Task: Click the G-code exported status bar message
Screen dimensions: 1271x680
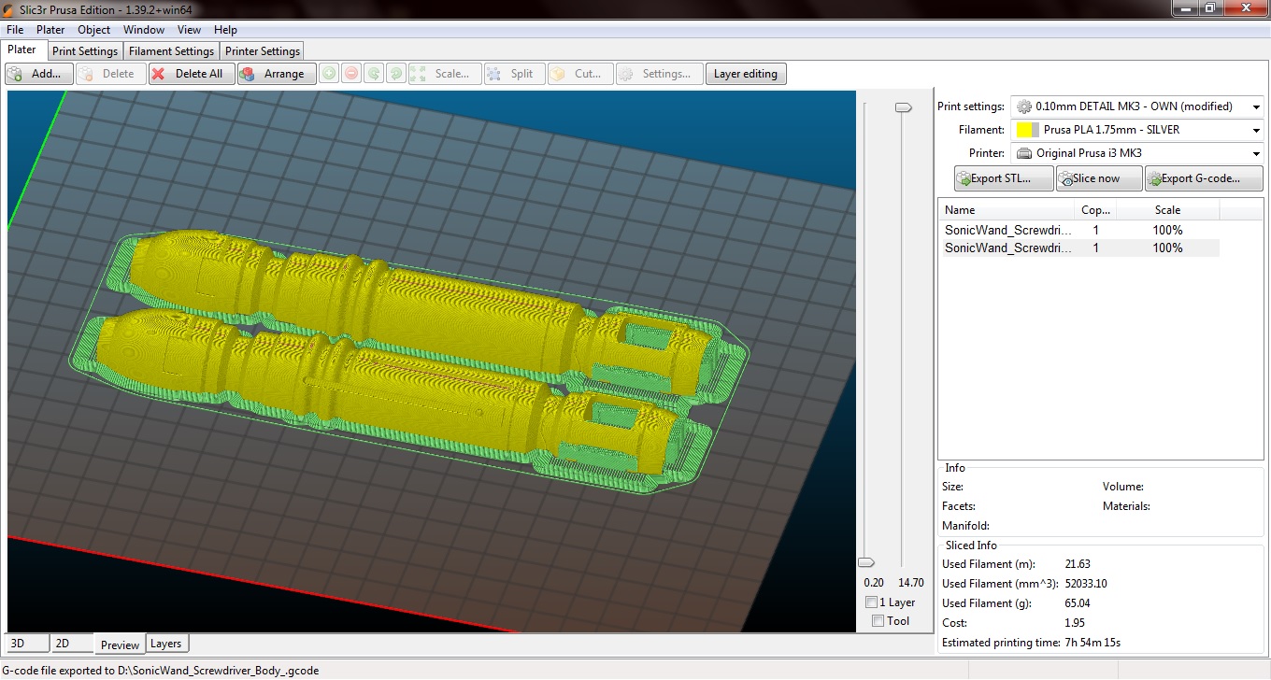Action: click(161, 671)
